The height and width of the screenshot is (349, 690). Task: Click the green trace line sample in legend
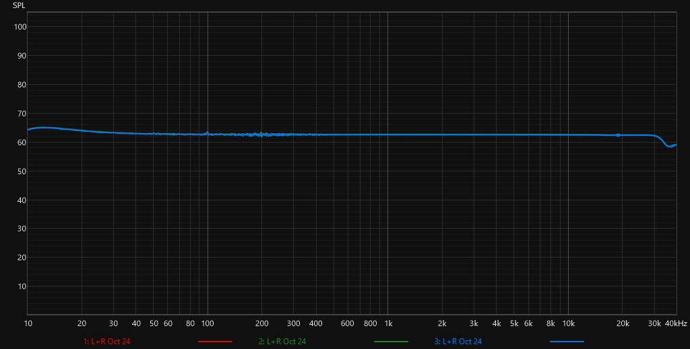coord(391,341)
